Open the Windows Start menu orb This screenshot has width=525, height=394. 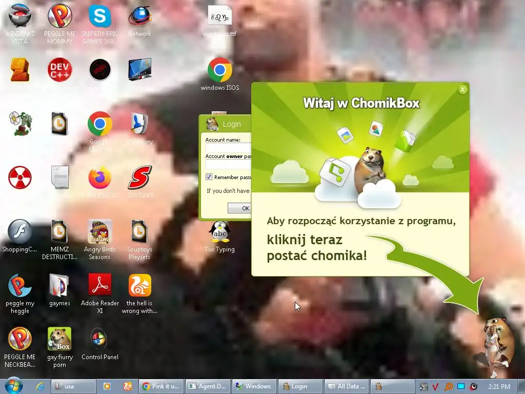(x=14, y=386)
